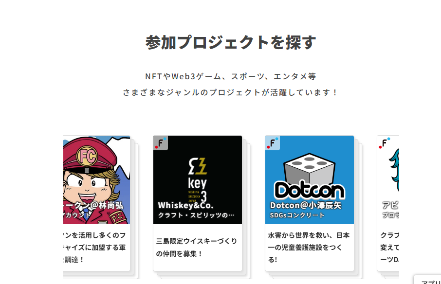Click the 参加プロジェクトを探す heading
441x284 pixels.
coord(231,42)
